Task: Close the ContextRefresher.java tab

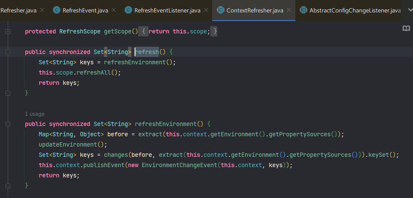Action: (x=289, y=10)
